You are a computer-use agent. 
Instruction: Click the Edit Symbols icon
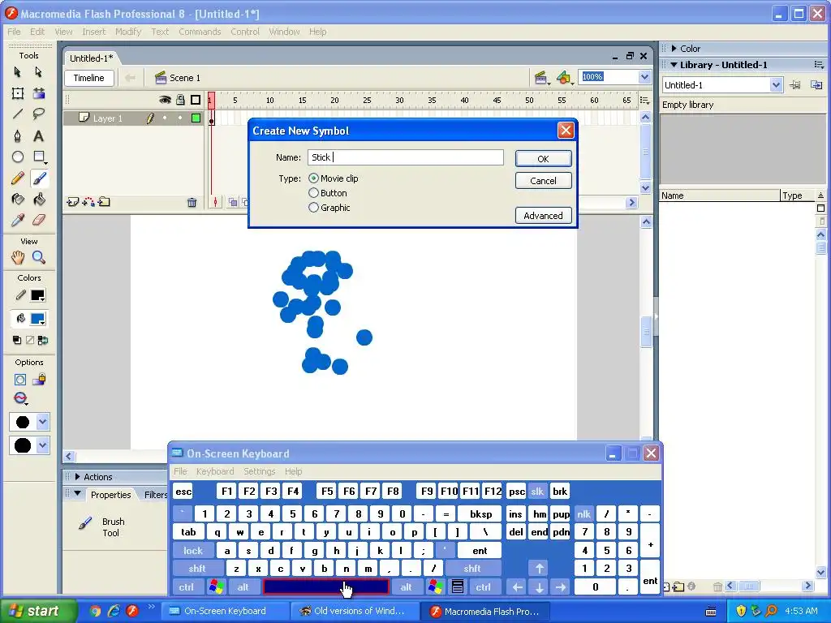[x=565, y=79]
